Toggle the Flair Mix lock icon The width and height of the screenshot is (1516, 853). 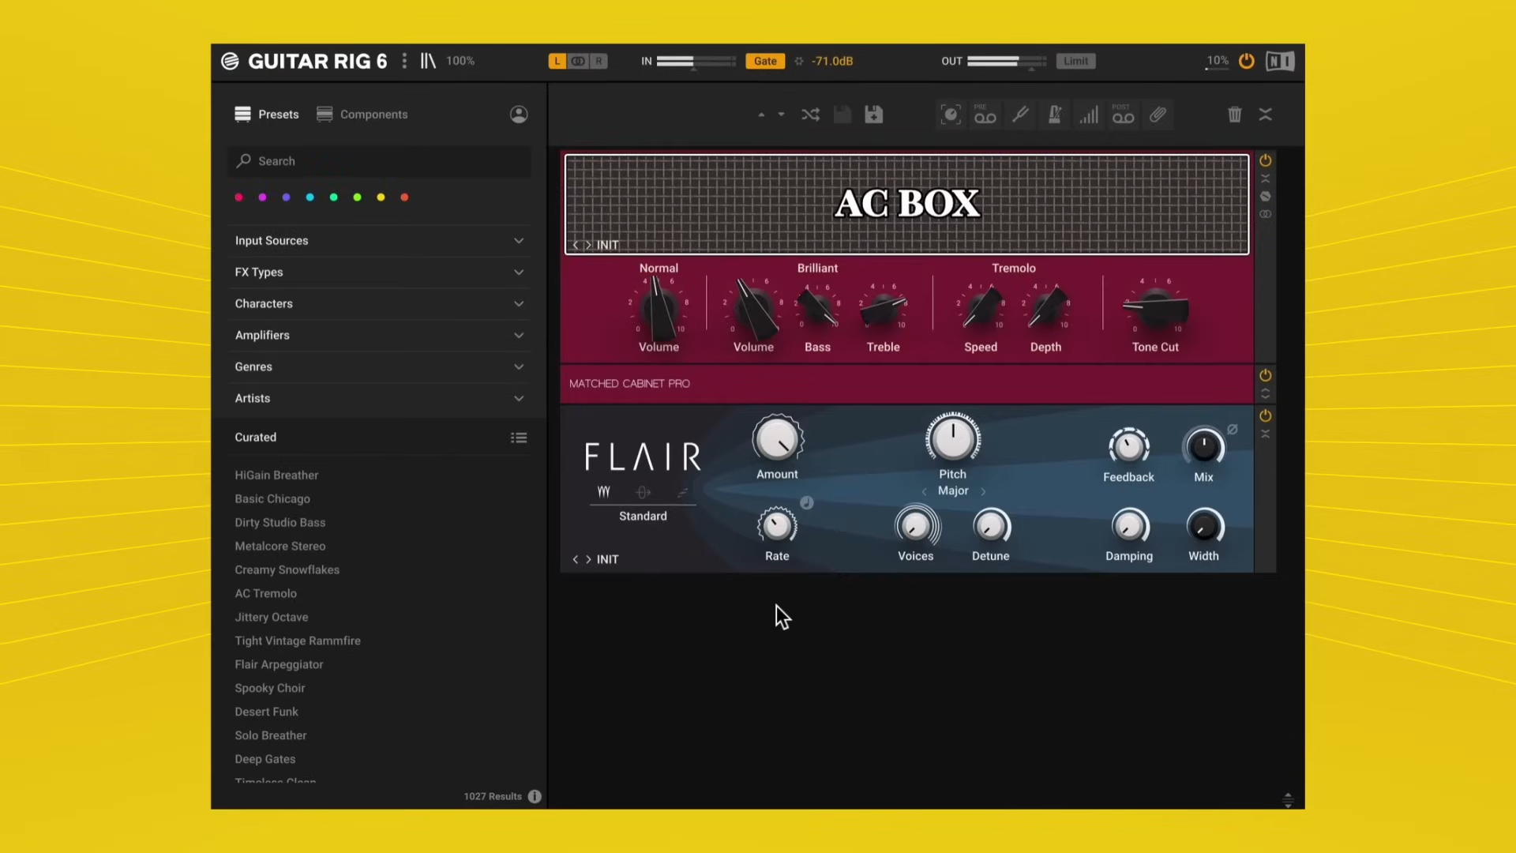(1233, 429)
